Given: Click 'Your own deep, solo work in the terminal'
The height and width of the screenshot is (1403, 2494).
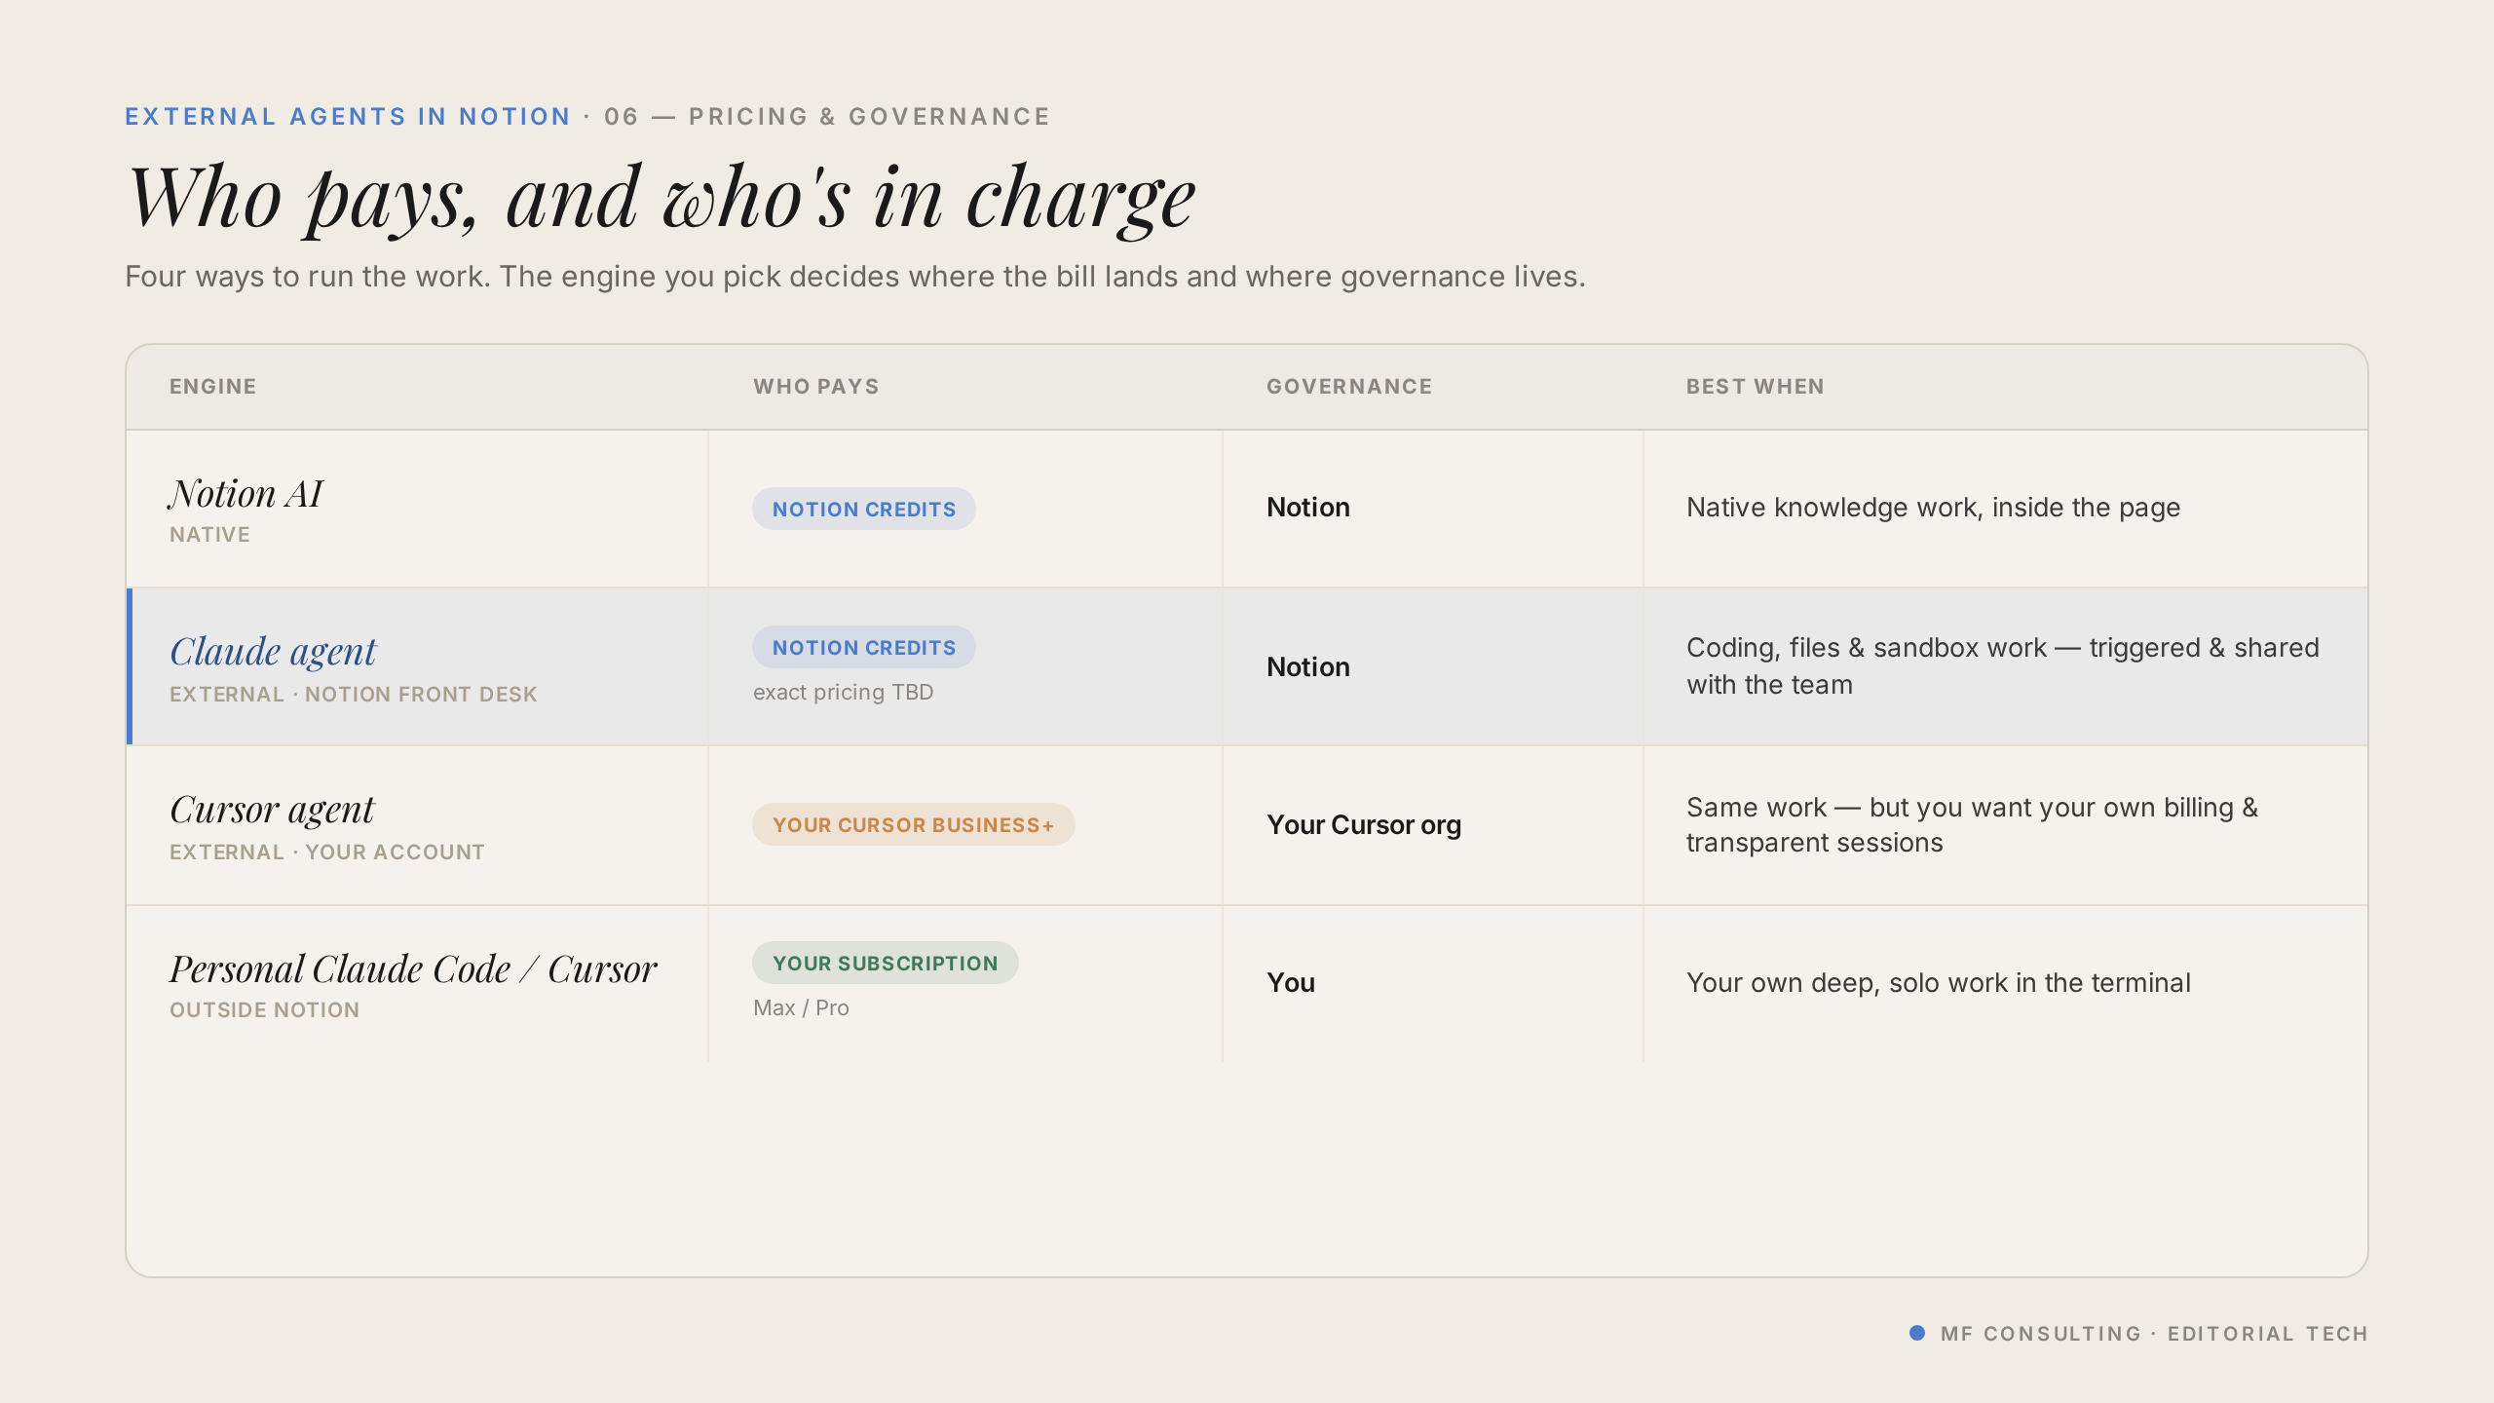Looking at the screenshot, I should pos(1939,983).
